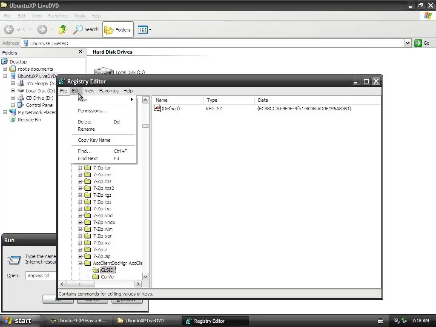The height and width of the screenshot is (327, 436).
Task: Select the CLSID open folder icon
Action: tap(96, 270)
